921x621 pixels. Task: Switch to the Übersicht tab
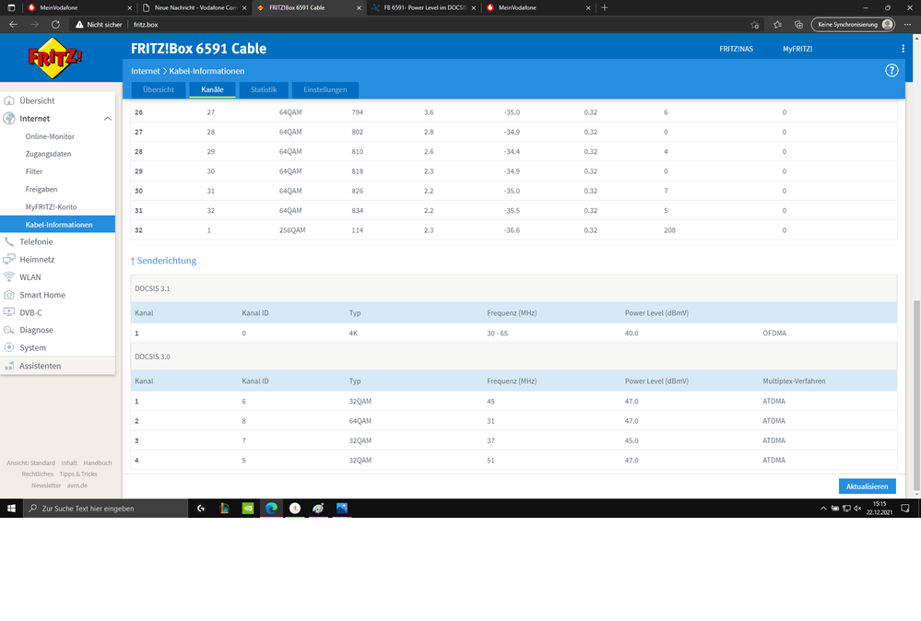coord(159,89)
